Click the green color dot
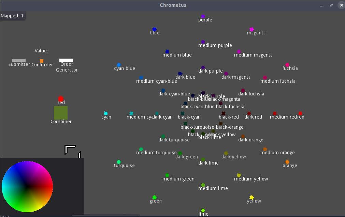This screenshot has width=345, height=217. (154, 198)
